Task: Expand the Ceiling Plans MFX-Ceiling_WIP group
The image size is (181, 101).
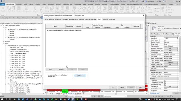Action: [x=6, y=76]
